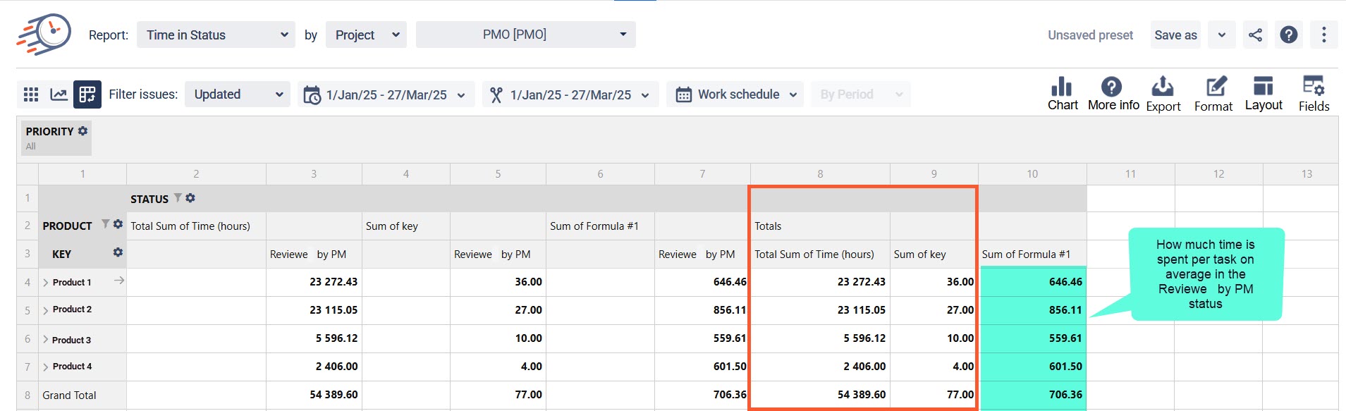The image size is (1346, 411).
Task: Open the STATUS field gear settings
Action: pos(190,199)
